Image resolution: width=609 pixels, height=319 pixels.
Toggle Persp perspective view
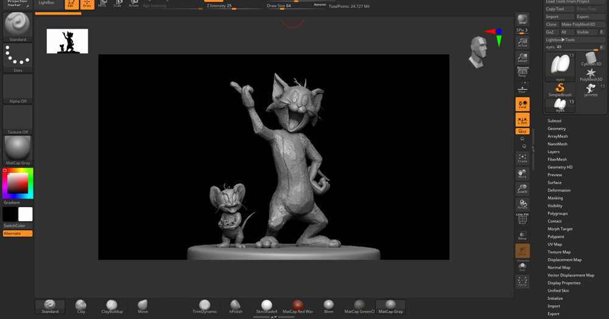(x=523, y=72)
